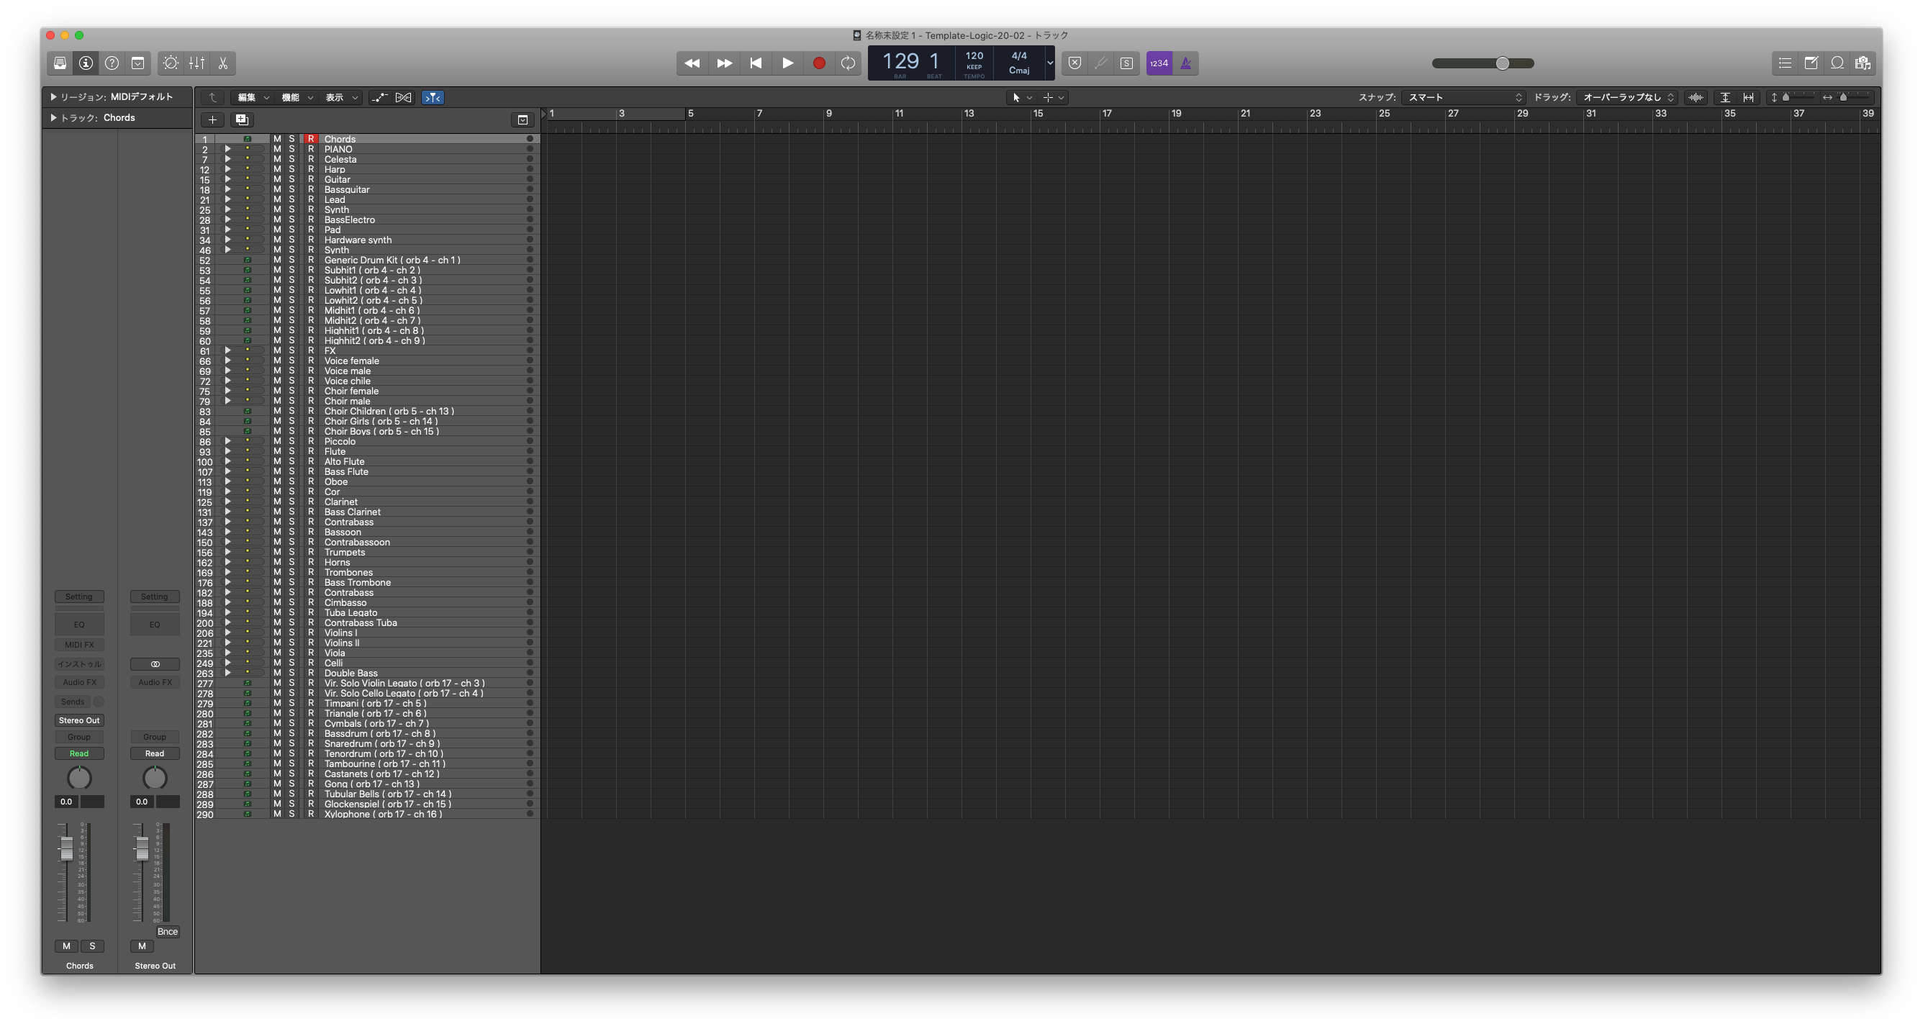Toggle the Mixer panel icon
The image size is (1923, 1029).
point(197,63)
